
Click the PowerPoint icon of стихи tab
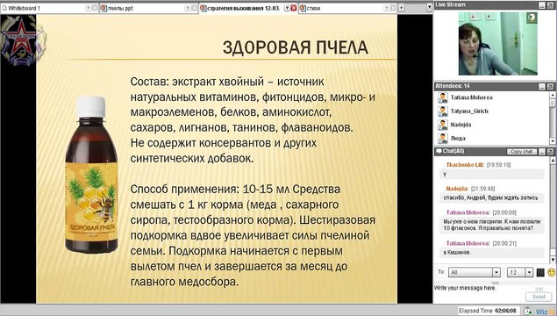coord(303,8)
